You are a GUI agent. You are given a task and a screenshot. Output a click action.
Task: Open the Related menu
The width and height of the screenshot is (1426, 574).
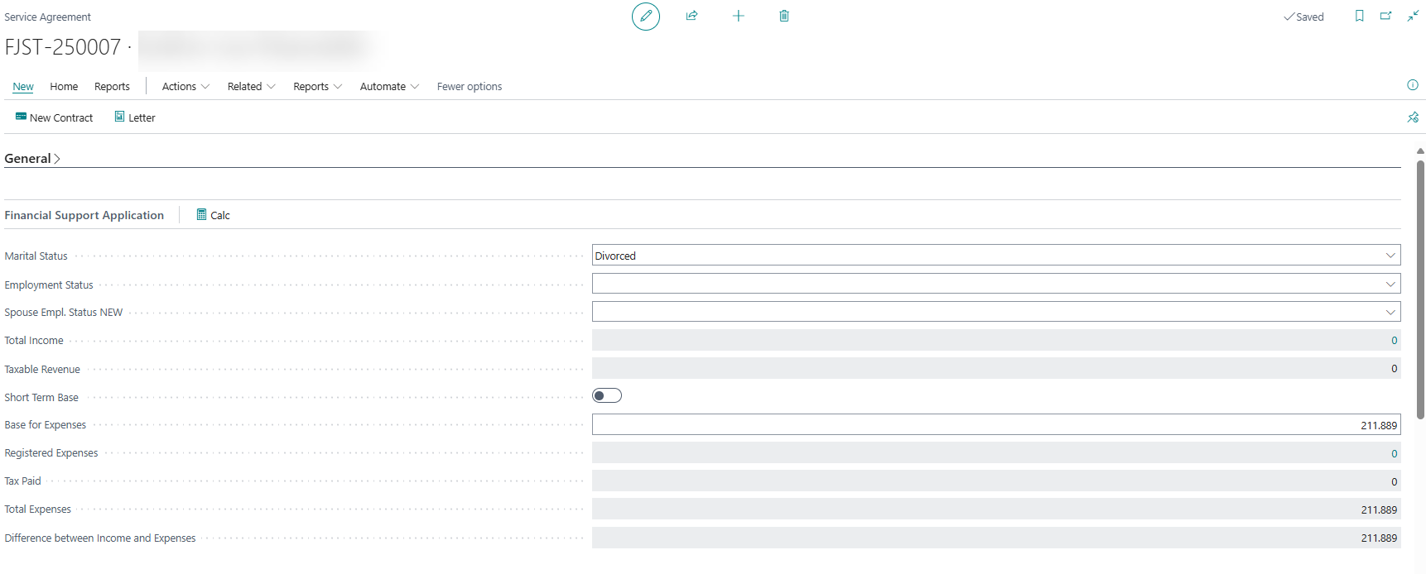pos(251,86)
